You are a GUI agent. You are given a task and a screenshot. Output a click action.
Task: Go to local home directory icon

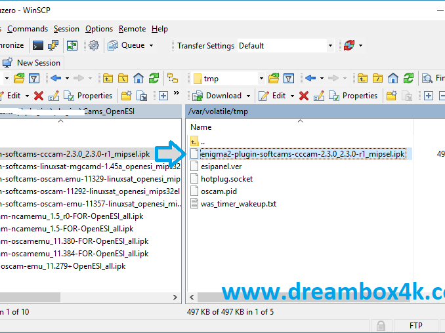point(138,78)
